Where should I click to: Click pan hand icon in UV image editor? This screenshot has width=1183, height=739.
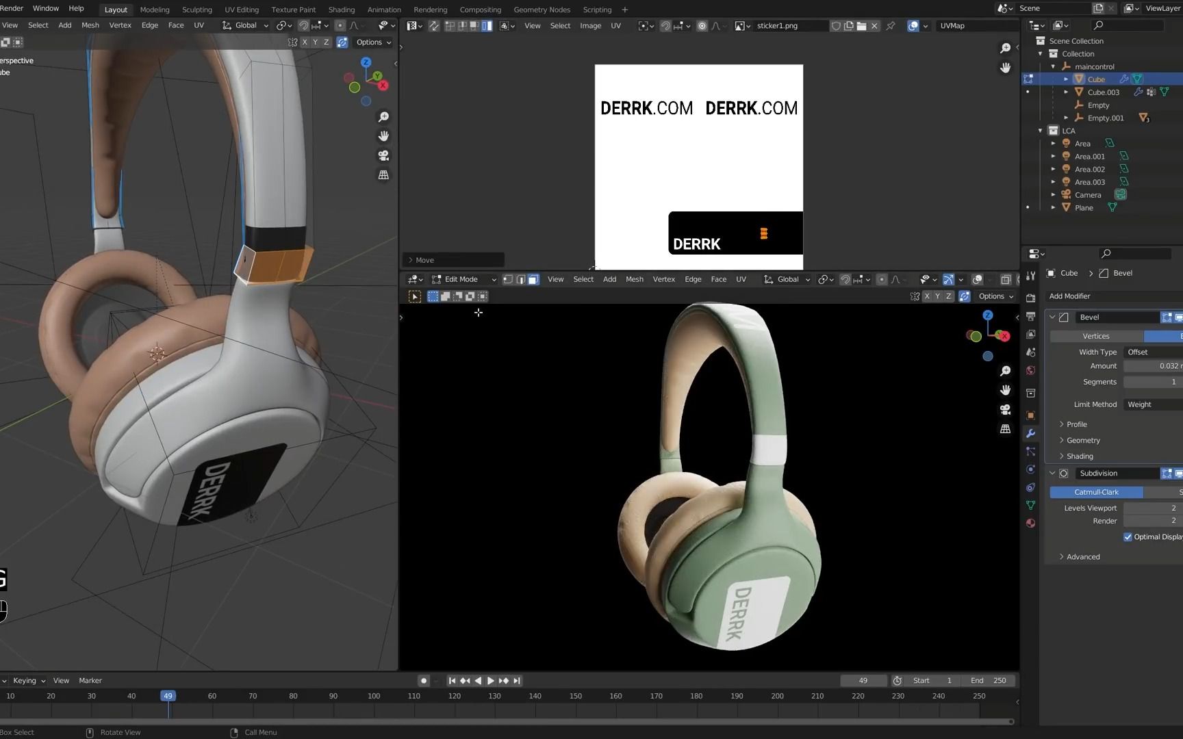click(1005, 68)
